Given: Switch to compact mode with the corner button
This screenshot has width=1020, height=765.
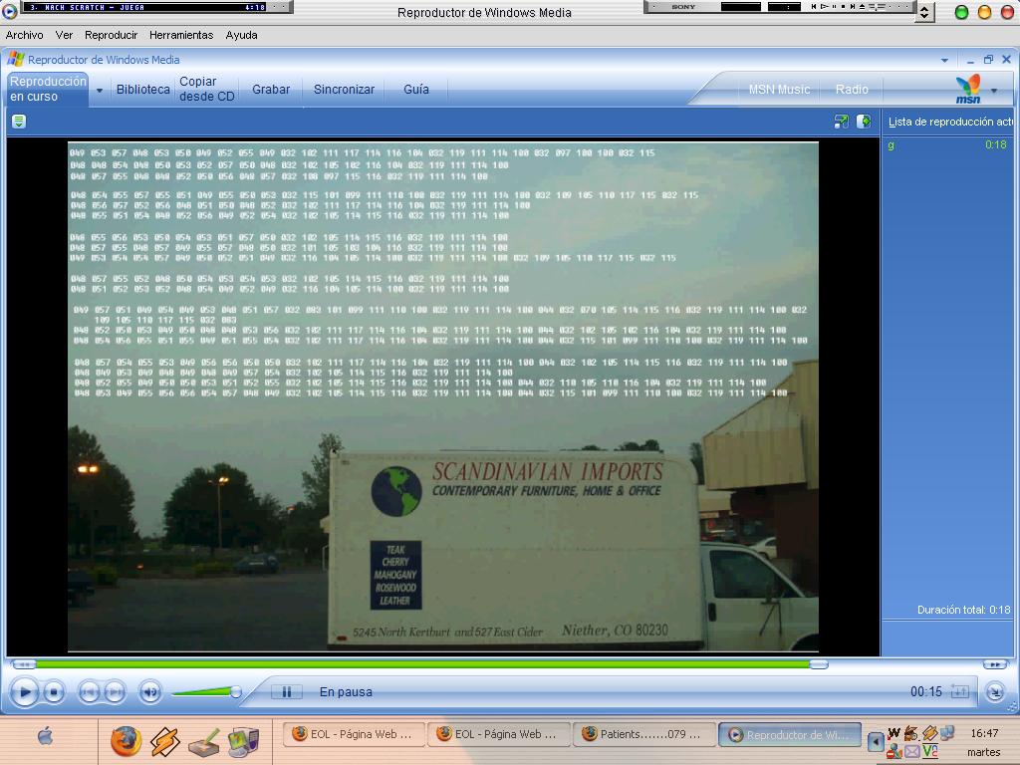Looking at the screenshot, I should pyautogui.click(x=995, y=692).
